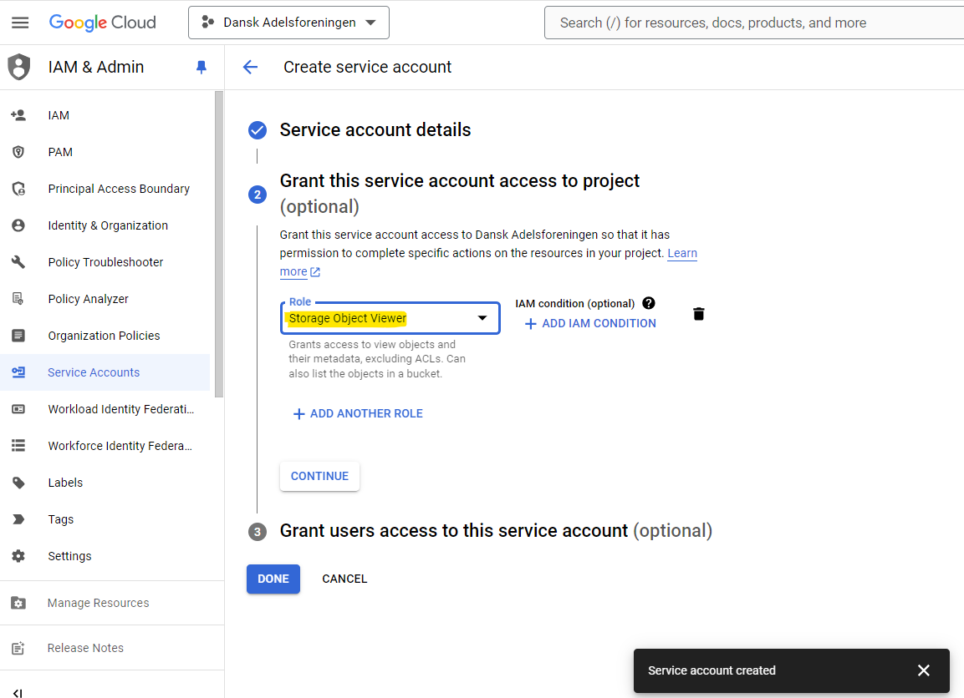Open Workload Identity Federation from sidebar
Viewport: 964px width, 698px height.
click(x=120, y=408)
